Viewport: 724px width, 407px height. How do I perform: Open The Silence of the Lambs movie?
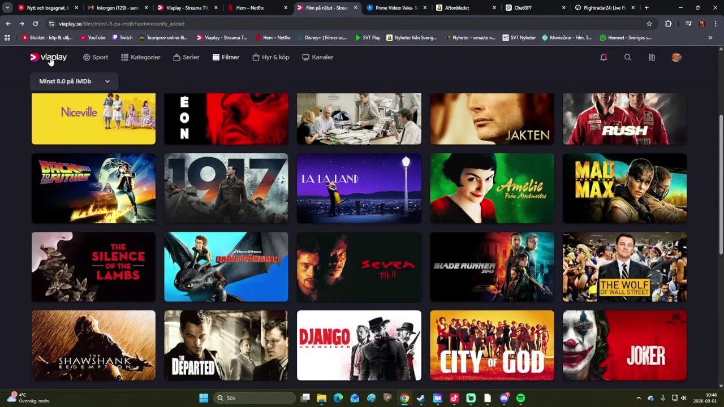tap(93, 267)
